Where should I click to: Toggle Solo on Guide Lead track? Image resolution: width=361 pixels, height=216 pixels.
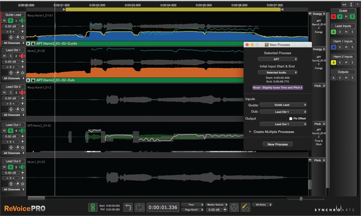tap(10, 20)
